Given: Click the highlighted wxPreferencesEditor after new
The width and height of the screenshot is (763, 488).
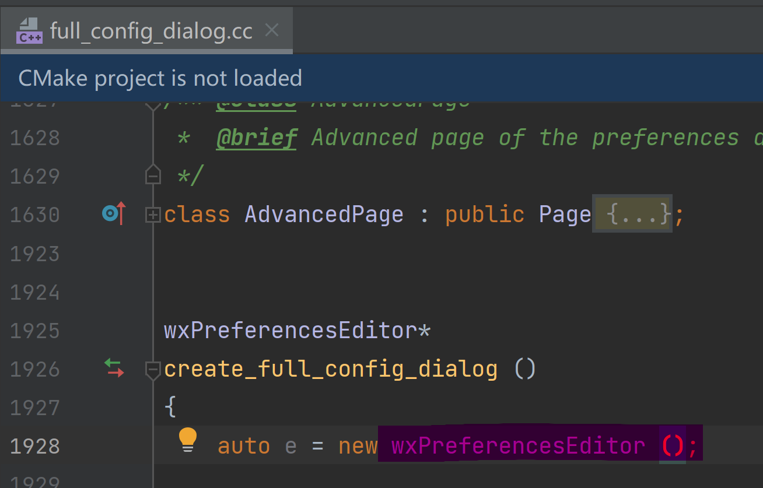Looking at the screenshot, I should [x=518, y=446].
